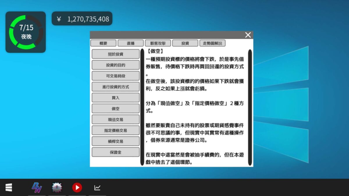Open the 駭客攻擊 tab

(x=158, y=43)
